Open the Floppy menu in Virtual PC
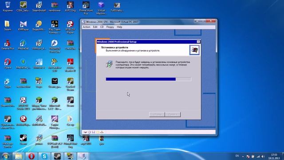This screenshot has height=160, width=284. tap(110, 27)
